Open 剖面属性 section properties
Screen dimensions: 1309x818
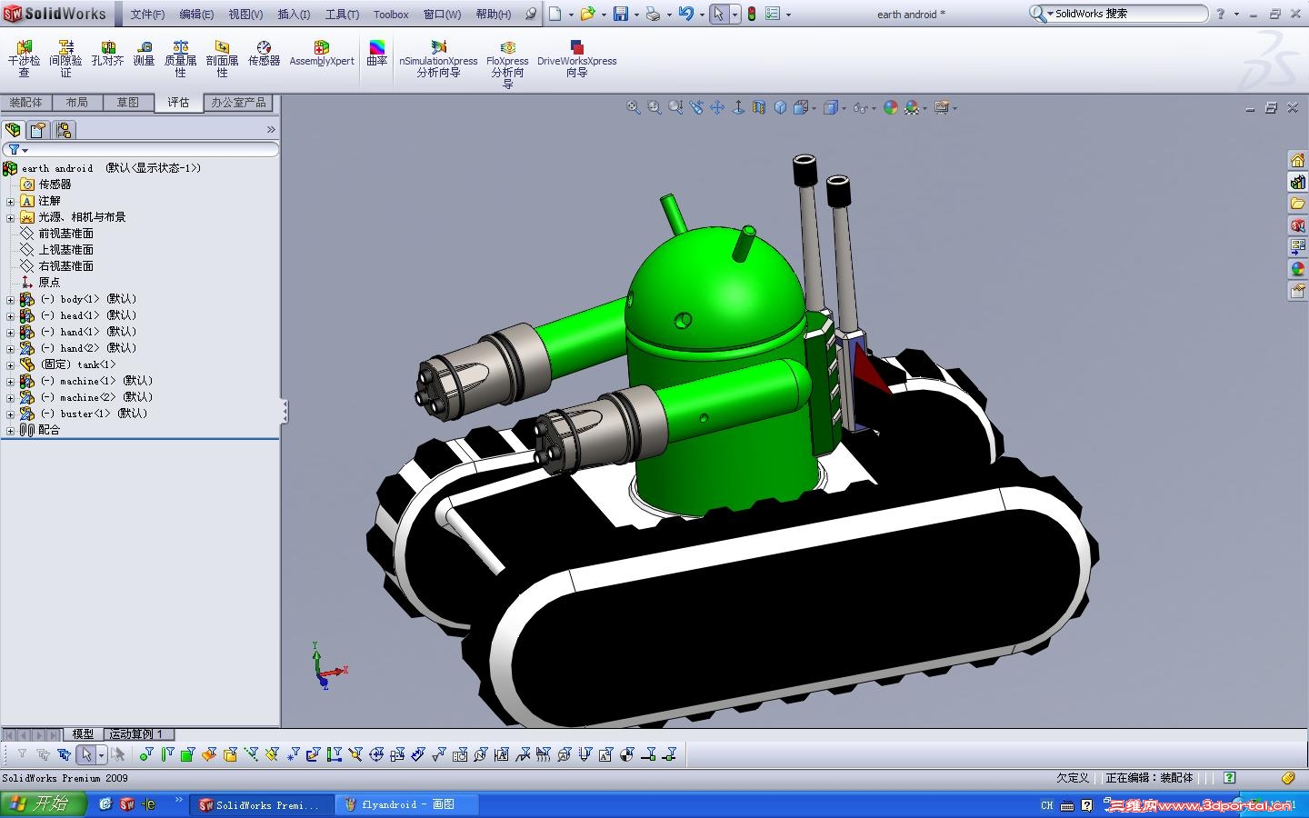click(x=222, y=58)
